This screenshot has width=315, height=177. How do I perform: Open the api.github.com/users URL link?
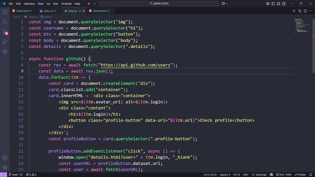135,65
